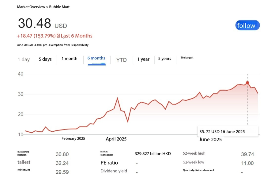Switch to the 1 day range tab
Screen dimensions: 271x181
point(24,59)
